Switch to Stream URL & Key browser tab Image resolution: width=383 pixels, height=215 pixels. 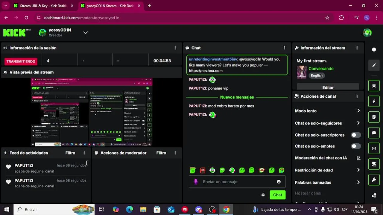pos(44,6)
